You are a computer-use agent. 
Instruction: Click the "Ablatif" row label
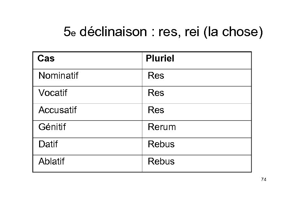51,161
